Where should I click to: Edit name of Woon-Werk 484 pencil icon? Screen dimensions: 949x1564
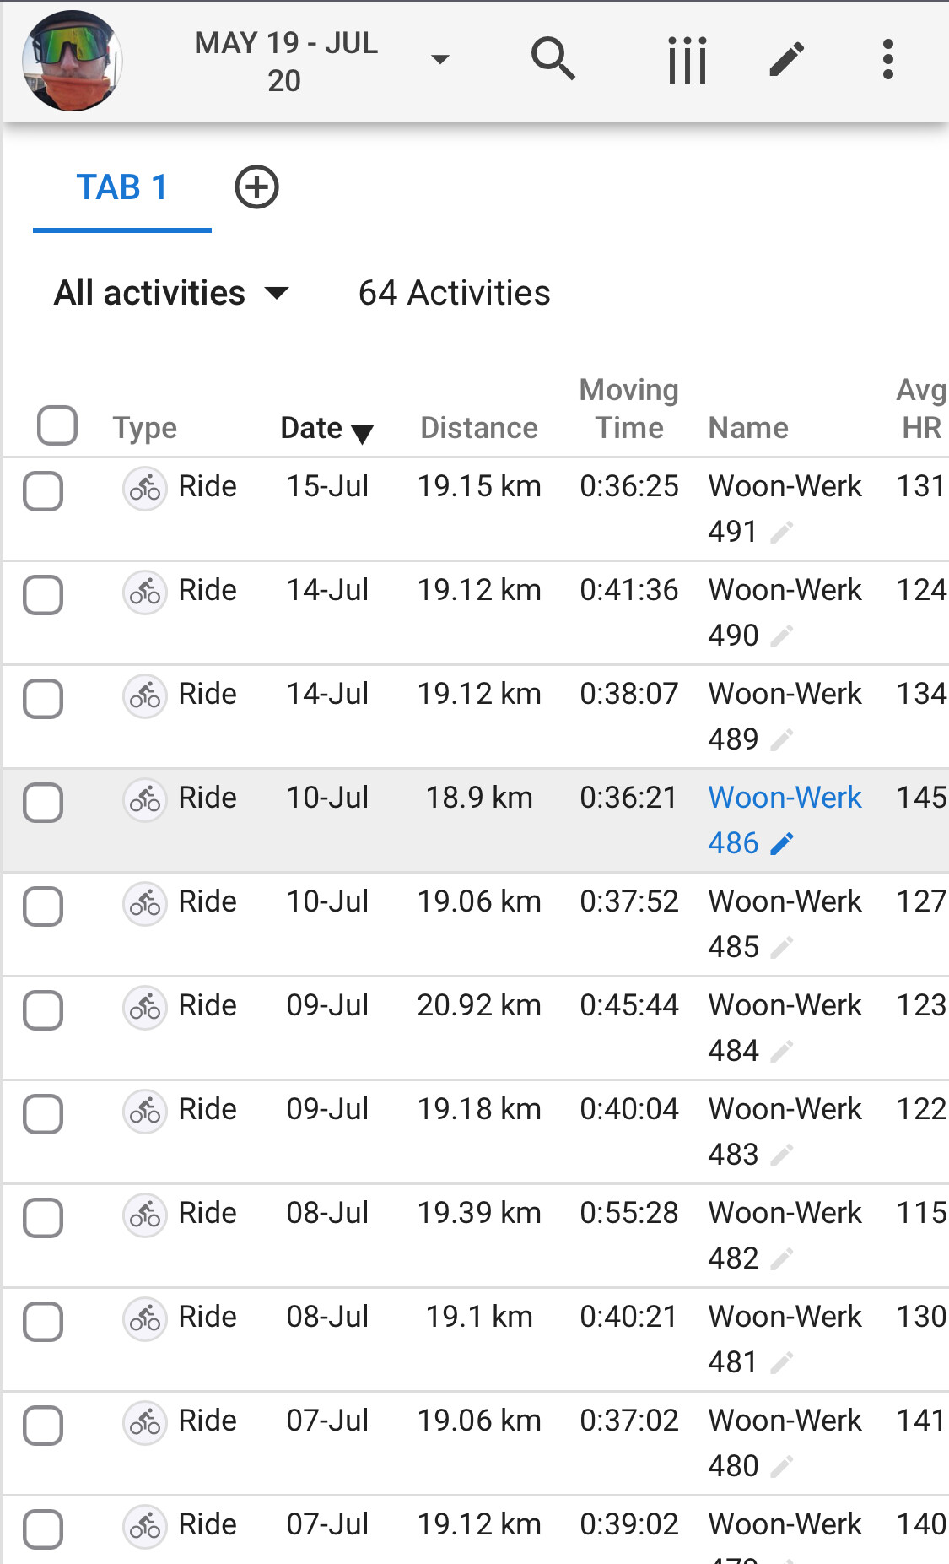pos(782,1051)
